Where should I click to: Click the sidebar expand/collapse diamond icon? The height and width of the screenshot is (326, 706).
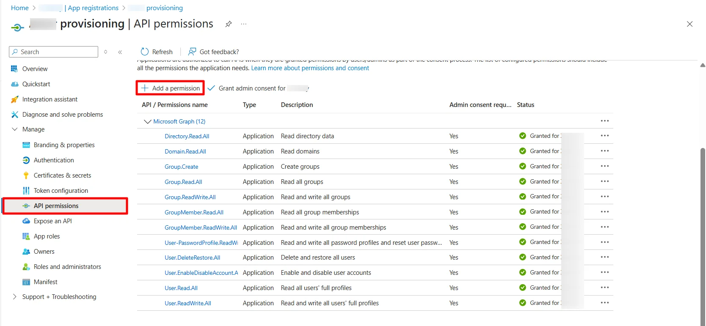pyautogui.click(x=106, y=52)
